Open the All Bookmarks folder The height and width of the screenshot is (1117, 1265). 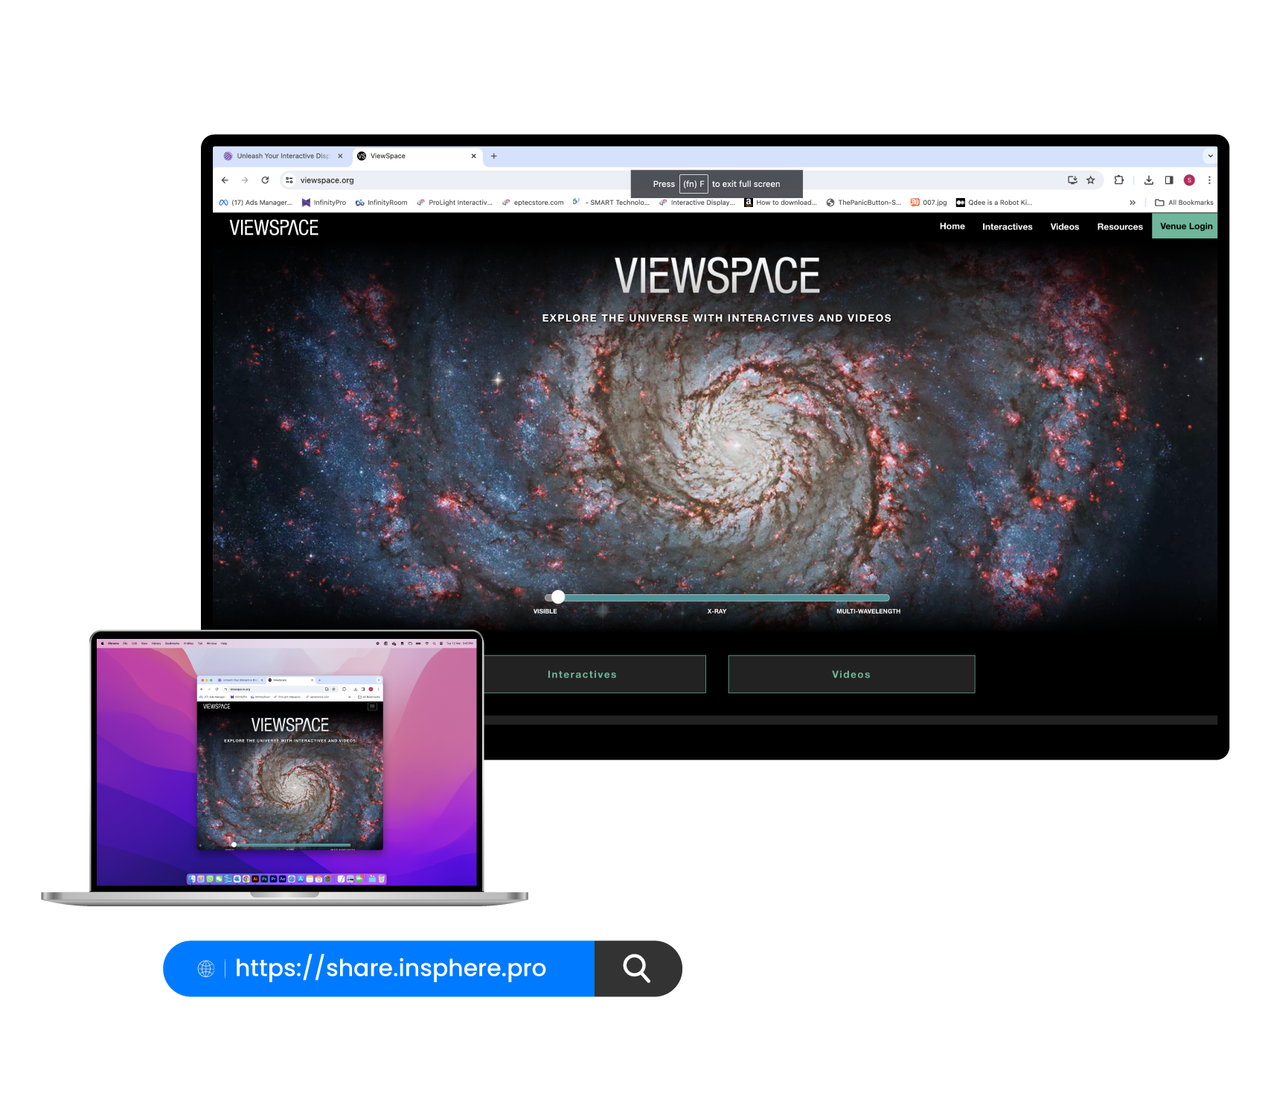1184,203
